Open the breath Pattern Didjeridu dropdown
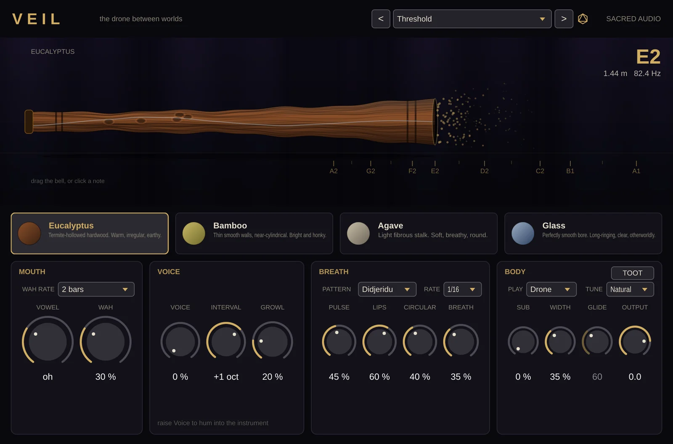 tap(387, 289)
